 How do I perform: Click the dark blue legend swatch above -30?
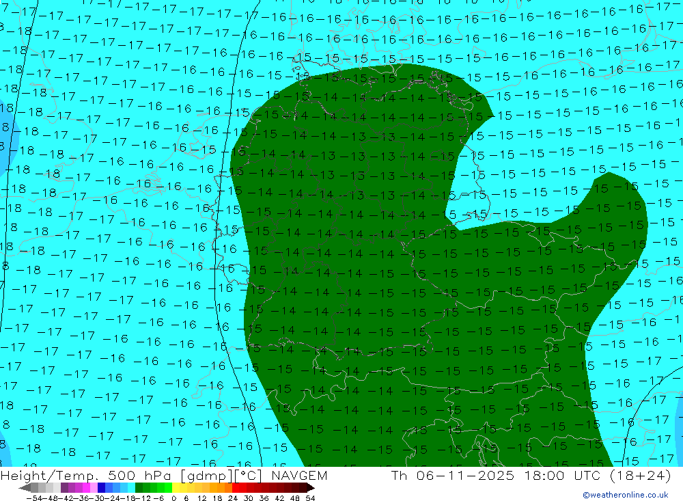(x=101, y=487)
